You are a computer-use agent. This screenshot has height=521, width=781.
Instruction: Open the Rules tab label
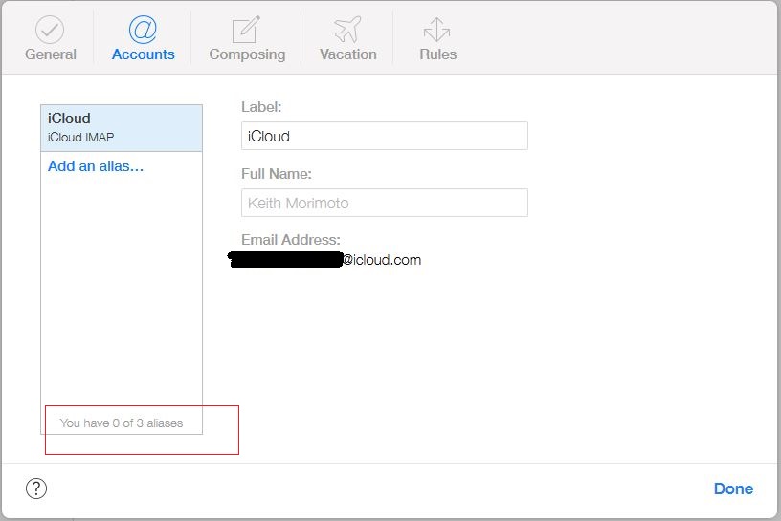click(x=437, y=54)
